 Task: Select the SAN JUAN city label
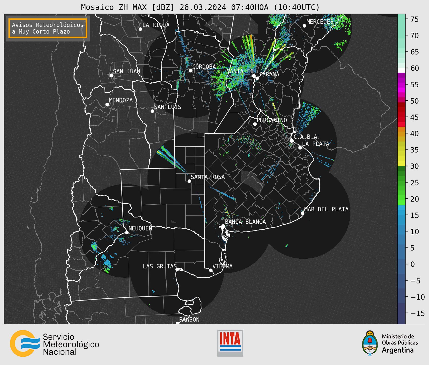[x=126, y=71]
